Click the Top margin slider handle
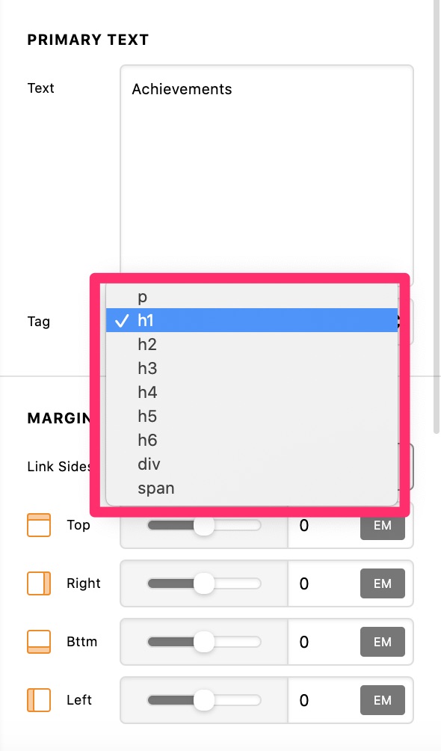Viewport: 441px width, 751px height. click(x=203, y=525)
